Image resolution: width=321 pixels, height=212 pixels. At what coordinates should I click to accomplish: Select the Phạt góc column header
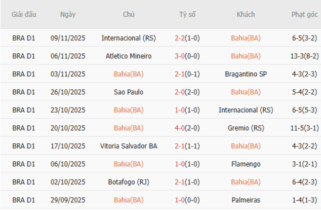(304, 14)
